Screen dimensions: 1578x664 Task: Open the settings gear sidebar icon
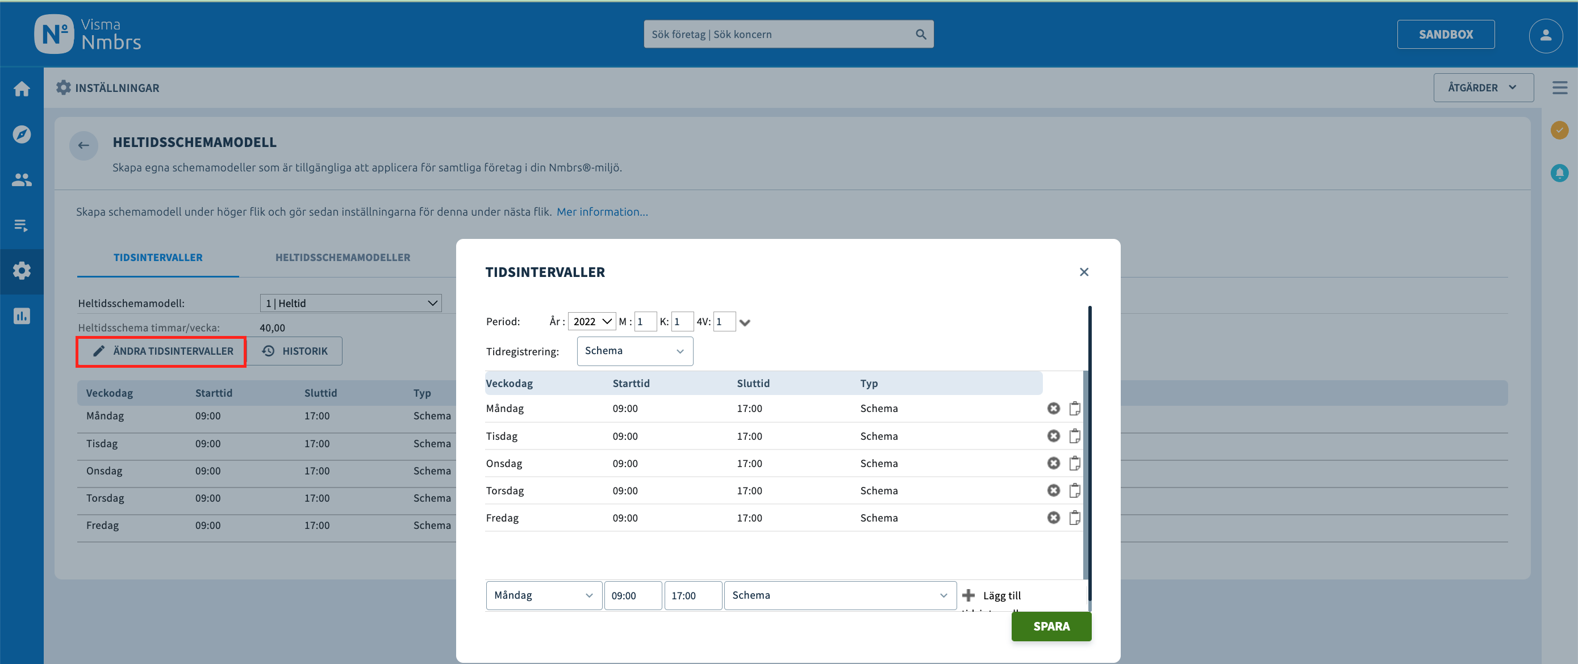point(22,271)
